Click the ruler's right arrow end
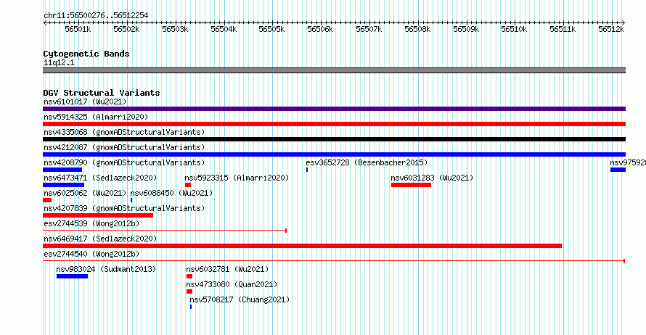Image resolution: width=646 pixels, height=335 pixels. (x=623, y=22)
